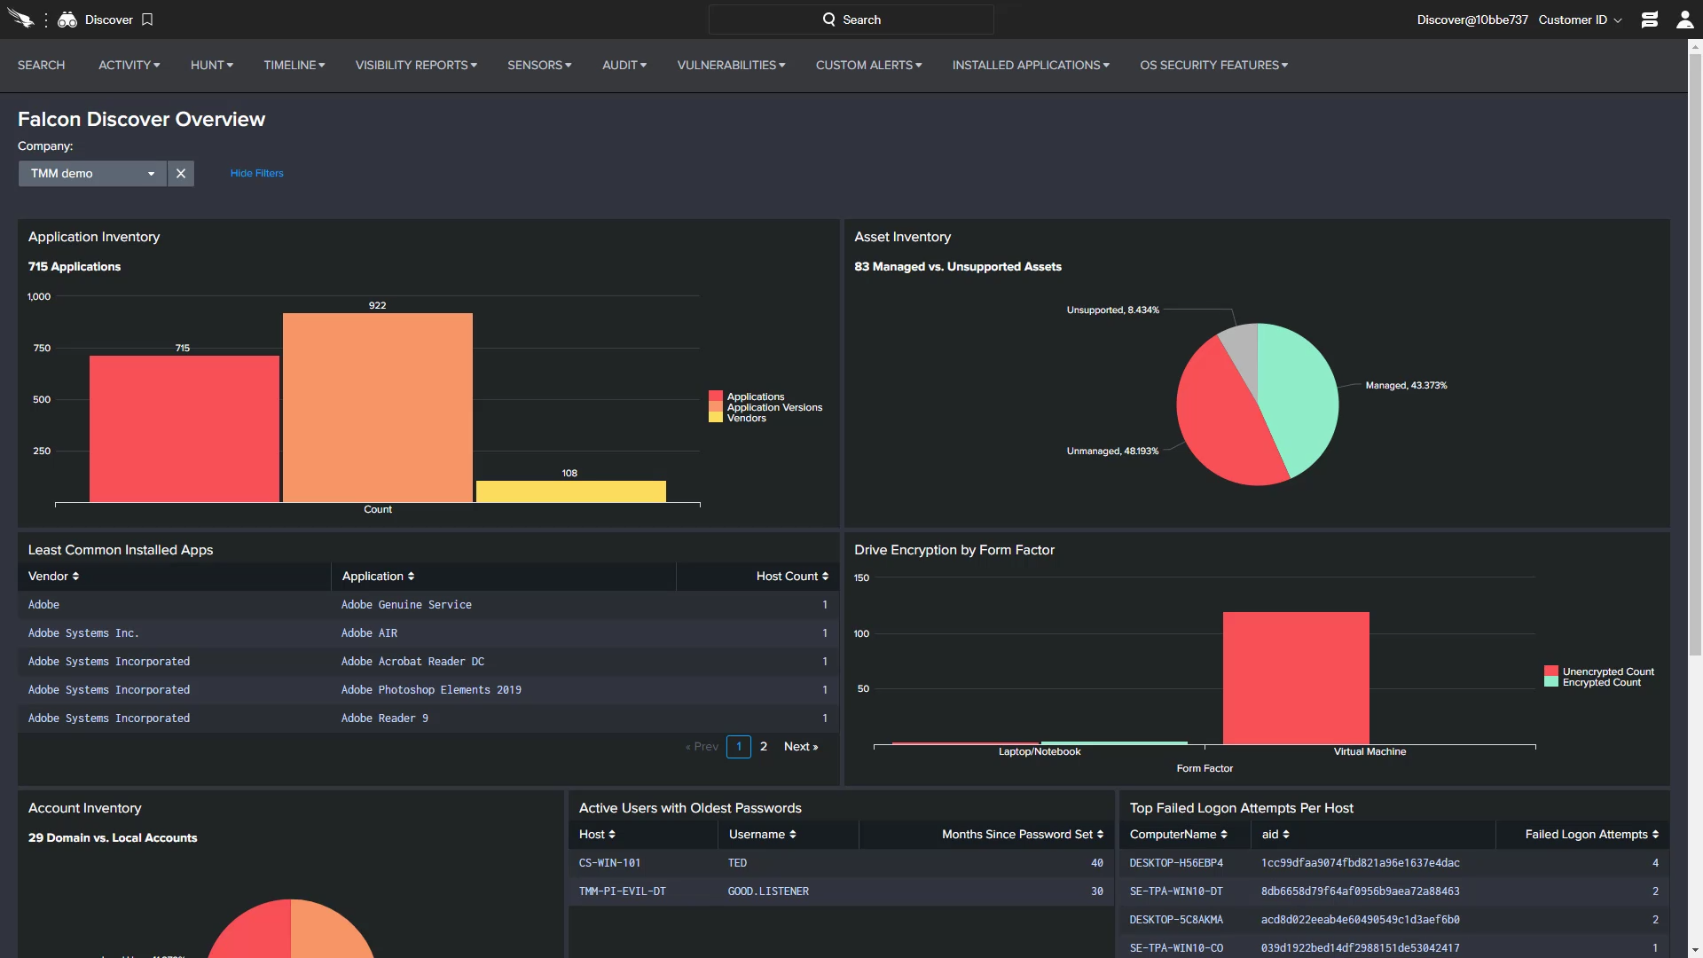The width and height of the screenshot is (1703, 958).
Task: Click the search magnifier icon
Action: coord(829,20)
